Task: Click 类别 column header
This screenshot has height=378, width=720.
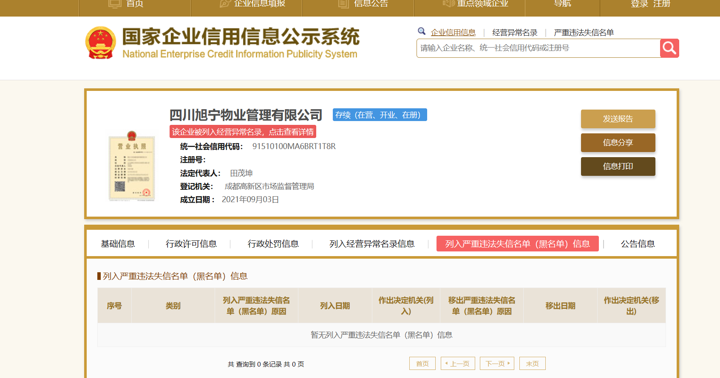Action: (173, 306)
